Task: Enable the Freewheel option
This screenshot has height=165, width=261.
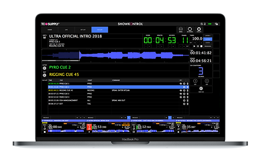Action: click(x=207, y=46)
